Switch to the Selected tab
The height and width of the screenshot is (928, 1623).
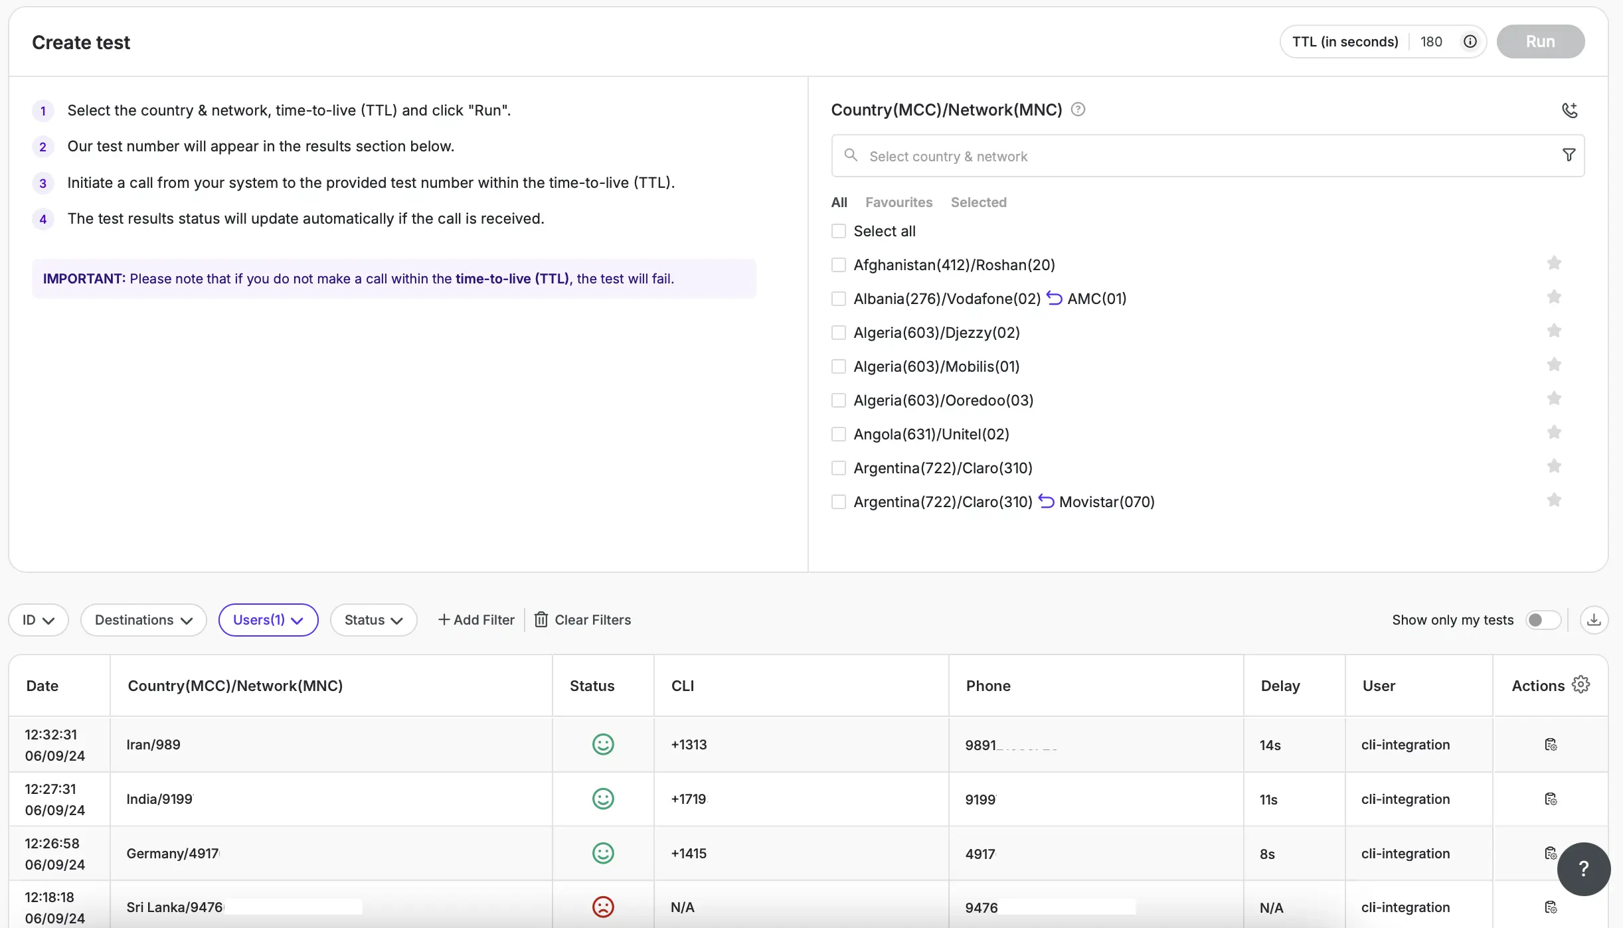(978, 202)
